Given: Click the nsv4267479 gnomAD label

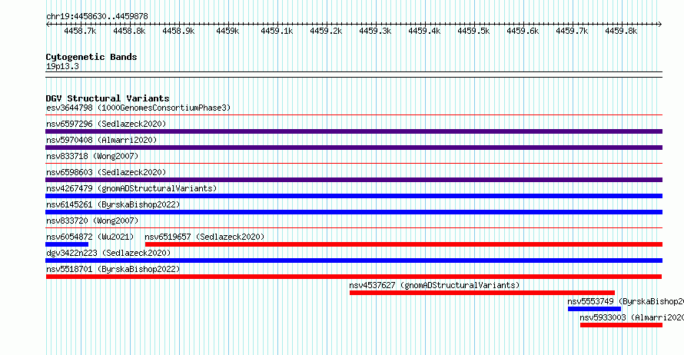Looking at the screenshot, I should point(131,188).
